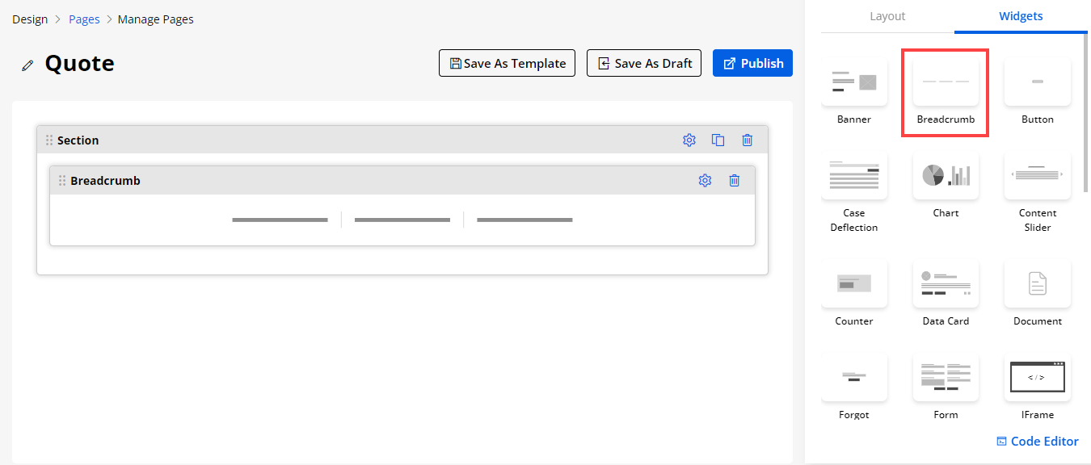Pick the Data Card widget
Viewport: 1091px width, 465px height.
[x=946, y=283]
